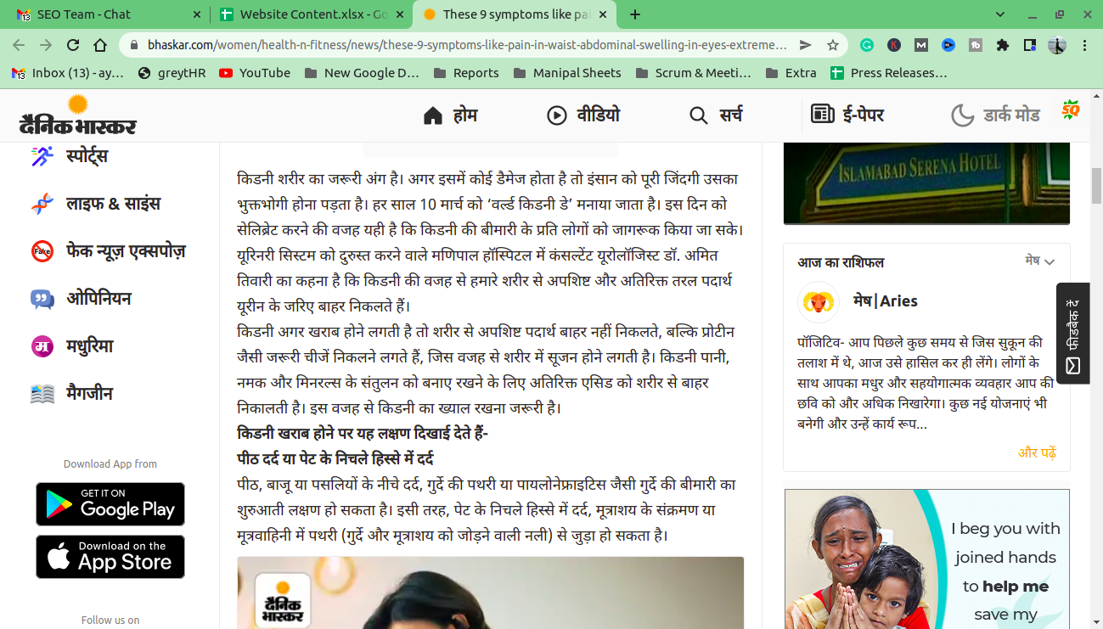1103x629 pixels.
Task: Open the होम (Home) navigation item
Action: tap(450, 115)
